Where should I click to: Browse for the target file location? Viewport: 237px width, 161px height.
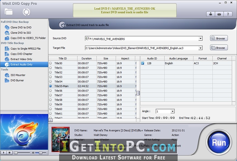point(219,48)
